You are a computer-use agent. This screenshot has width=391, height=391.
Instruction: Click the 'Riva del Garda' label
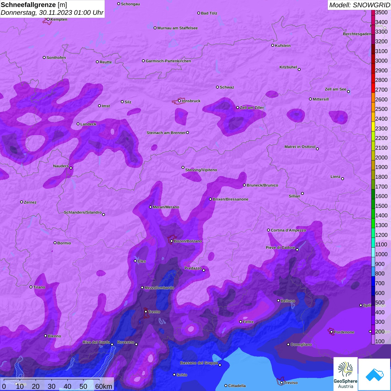pos(96,342)
